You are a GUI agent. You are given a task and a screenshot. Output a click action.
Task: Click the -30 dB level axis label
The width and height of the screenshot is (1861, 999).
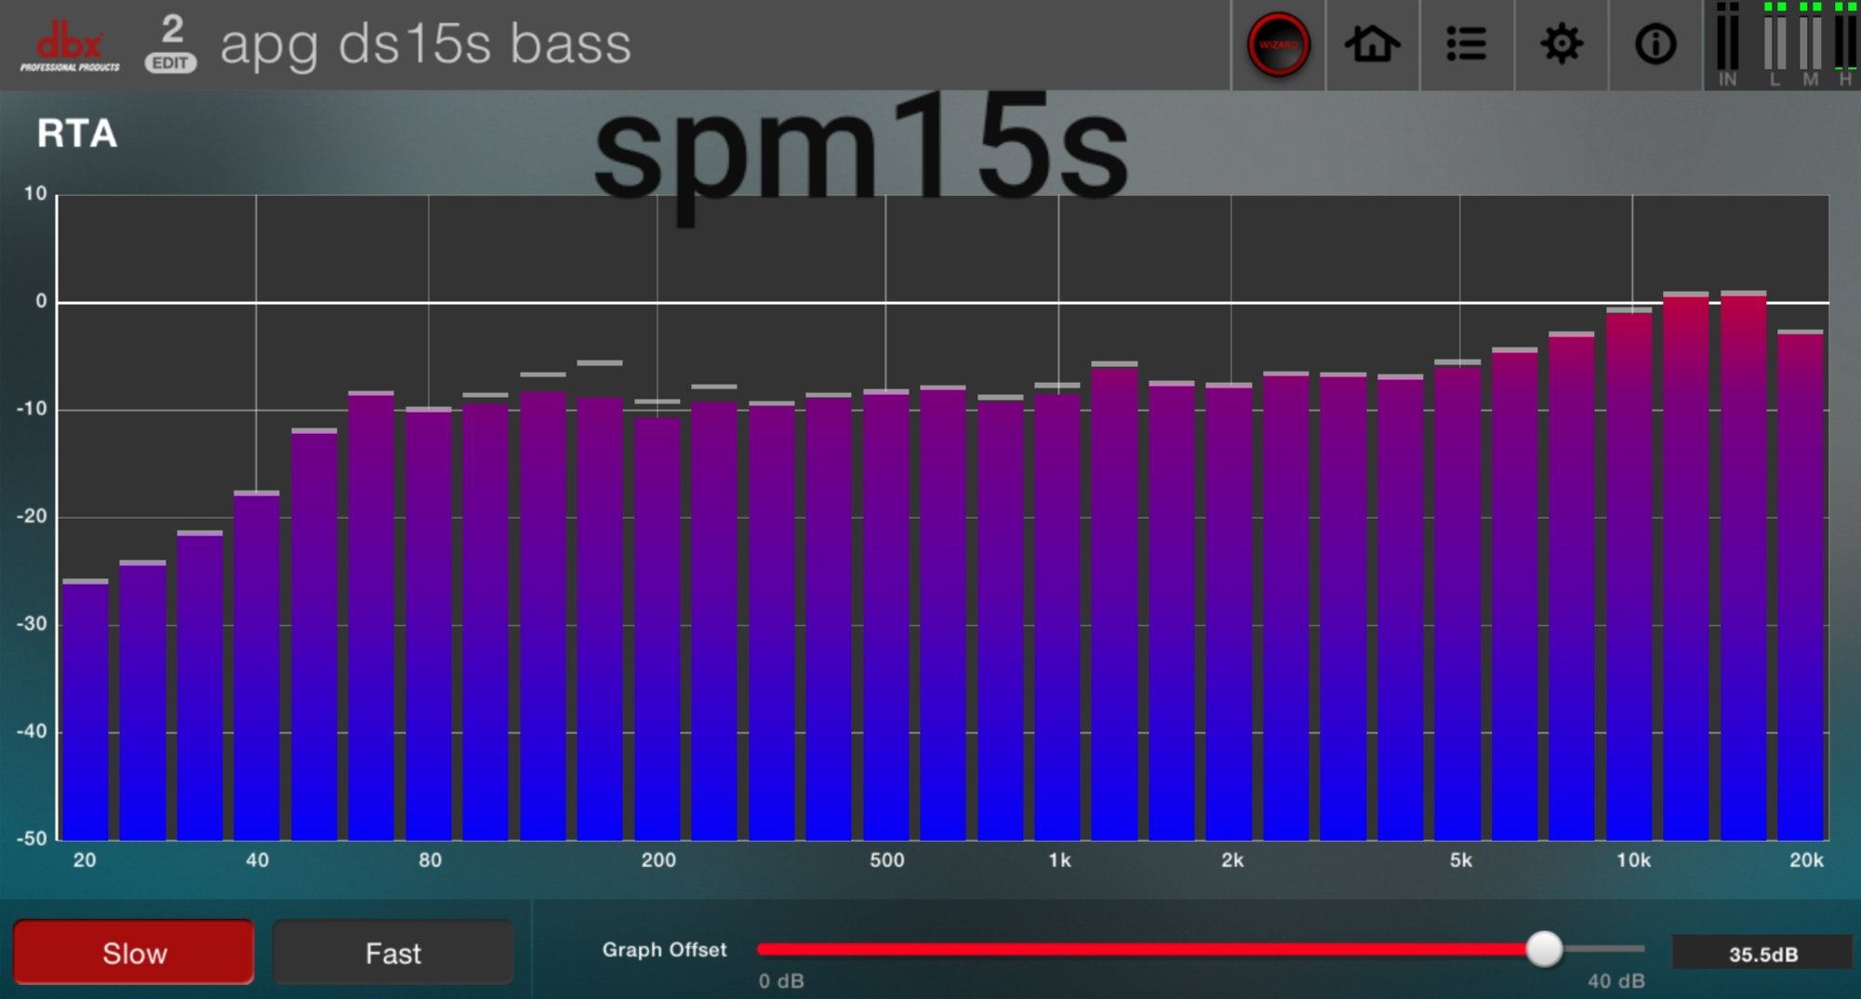click(32, 624)
